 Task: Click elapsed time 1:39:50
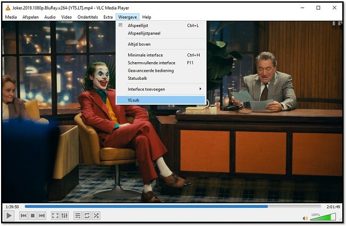click(x=12, y=207)
